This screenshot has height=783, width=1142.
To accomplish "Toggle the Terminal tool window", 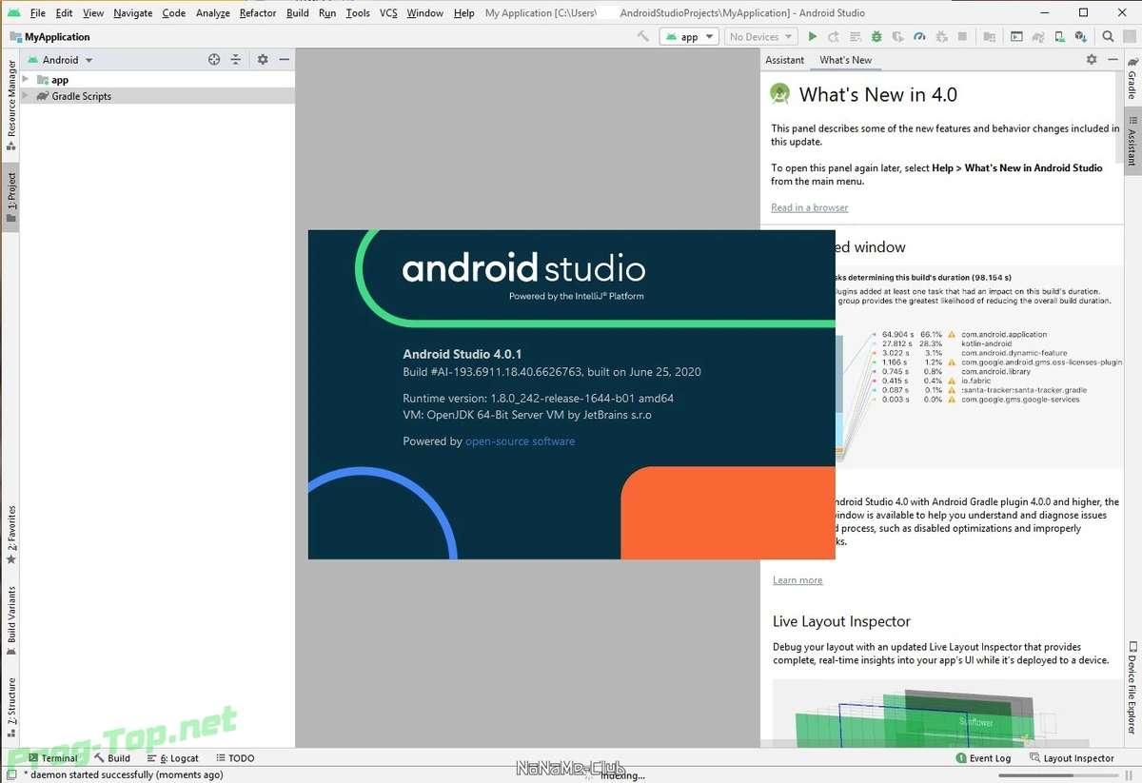I will tap(53, 758).
